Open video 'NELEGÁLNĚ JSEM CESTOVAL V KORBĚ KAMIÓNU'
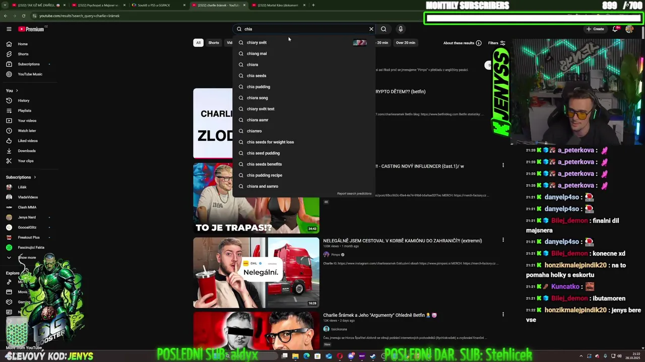 [x=403, y=241]
